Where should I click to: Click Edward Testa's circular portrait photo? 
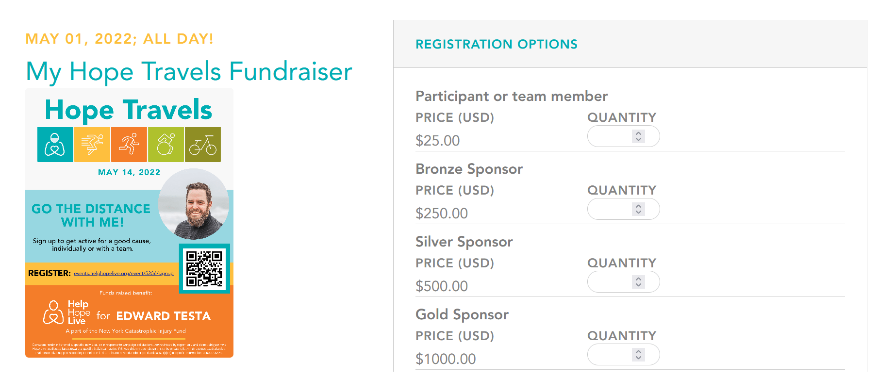pyautogui.click(x=194, y=204)
